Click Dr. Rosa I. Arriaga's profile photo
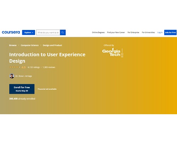This screenshot has width=177, height=141. coord(12,76)
